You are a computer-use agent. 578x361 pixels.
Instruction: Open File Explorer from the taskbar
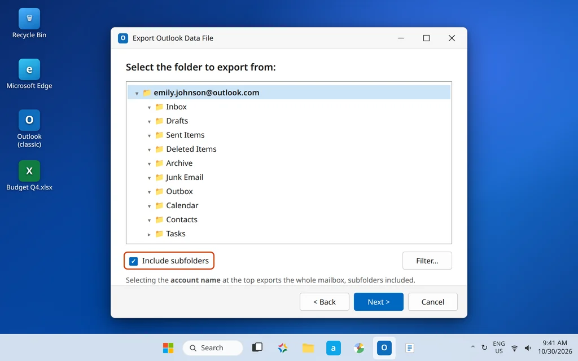click(x=308, y=347)
